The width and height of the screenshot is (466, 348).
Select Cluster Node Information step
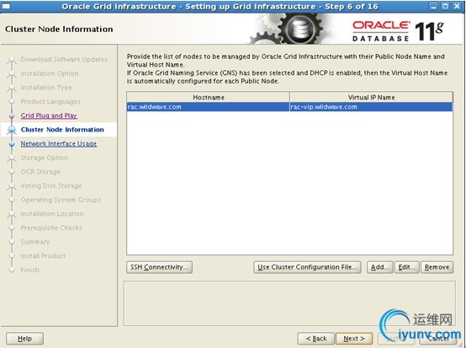[62, 130]
